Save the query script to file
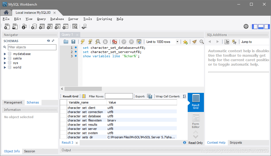Image resolution: width=271 pixels, height=156 pixels. (x=73, y=42)
